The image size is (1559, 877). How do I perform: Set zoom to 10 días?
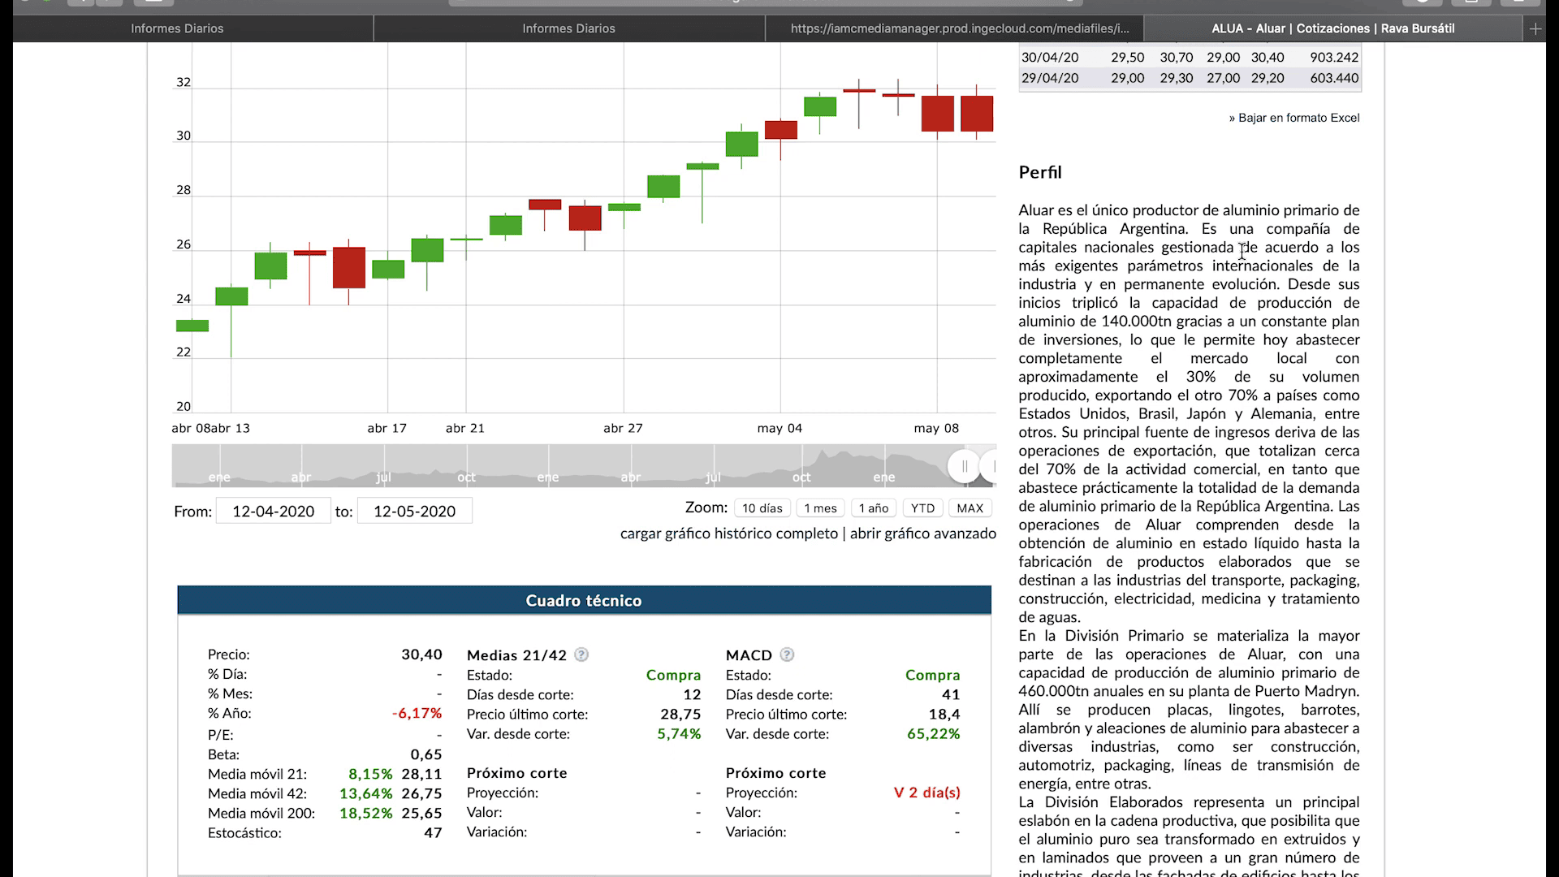(762, 508)
